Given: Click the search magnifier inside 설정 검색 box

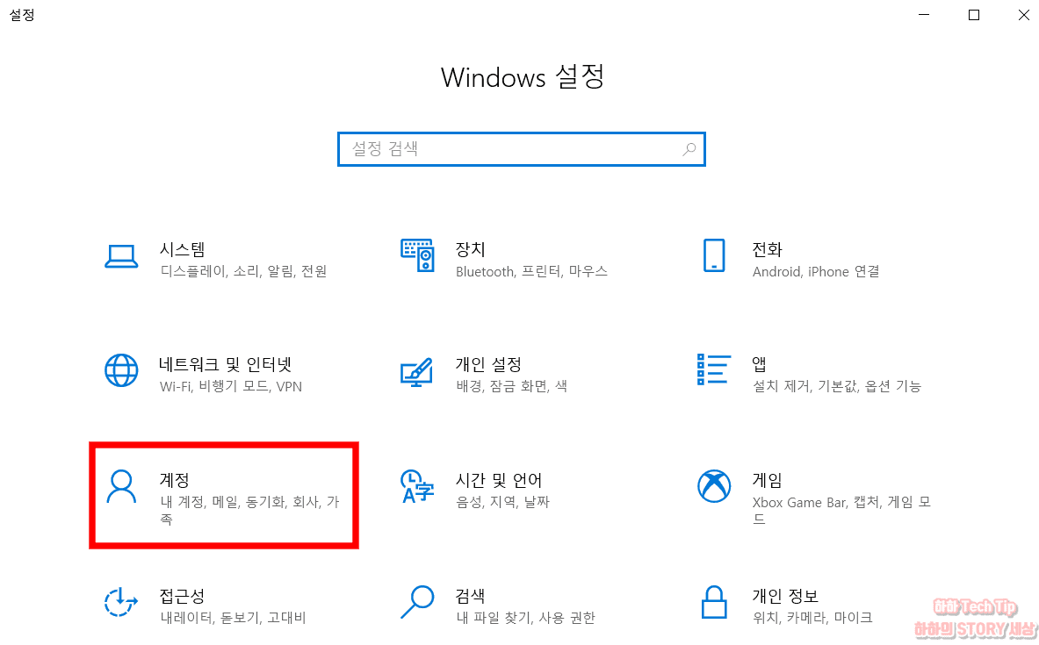Looking at the screenshot, I should tap(689, 149).
